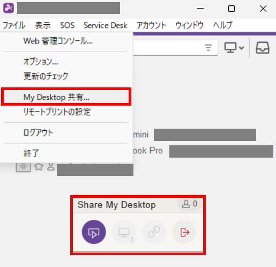
Task: Open the アカウント menu
Action: point(151,25)
